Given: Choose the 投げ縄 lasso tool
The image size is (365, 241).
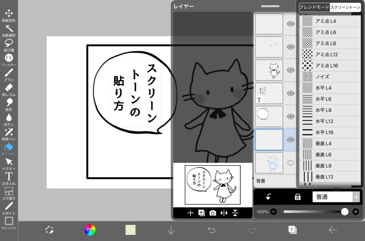Looking at the screenshot, I should pos(9,44).
